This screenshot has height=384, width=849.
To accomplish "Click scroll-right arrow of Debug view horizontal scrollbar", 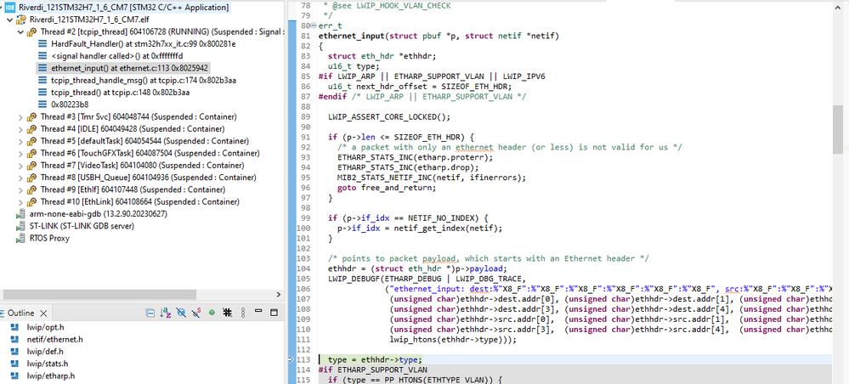I will [279, 295].
